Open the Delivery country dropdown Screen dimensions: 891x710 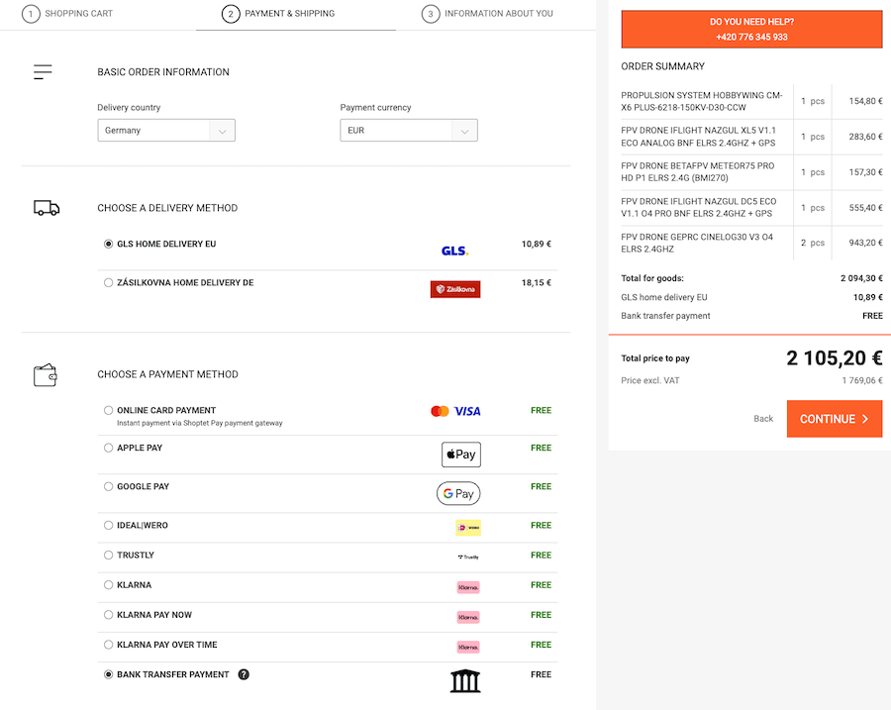166,130
